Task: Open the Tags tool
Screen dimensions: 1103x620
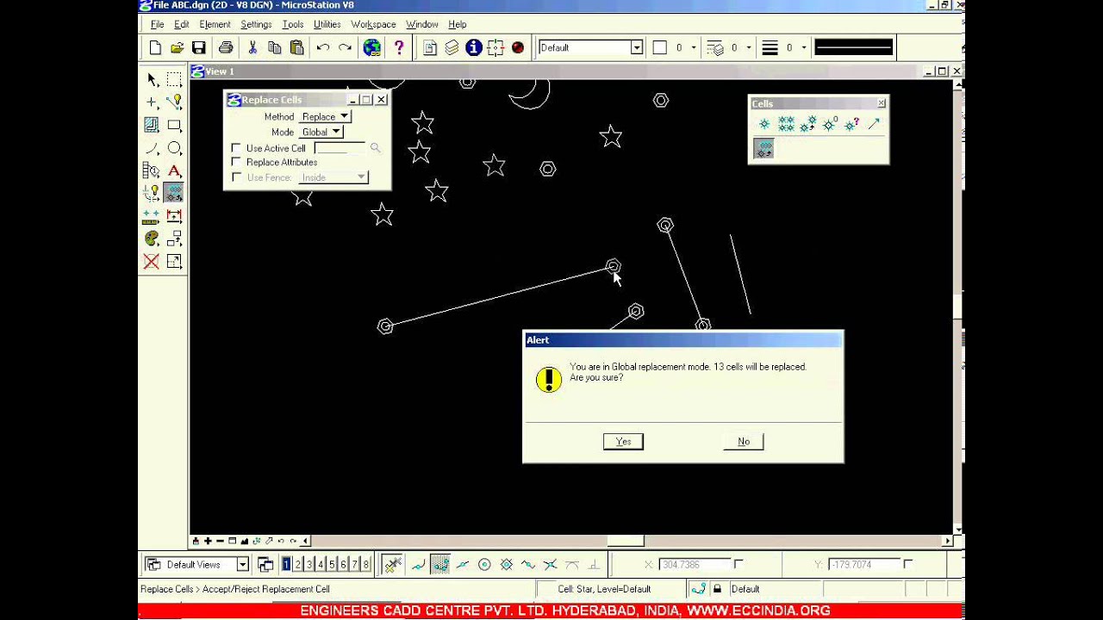Action: [x=152, y=170]
